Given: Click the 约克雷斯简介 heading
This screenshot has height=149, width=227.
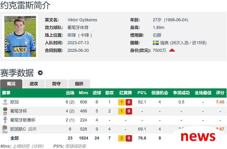Looking at the screenshot, I should tap(25, 5).
